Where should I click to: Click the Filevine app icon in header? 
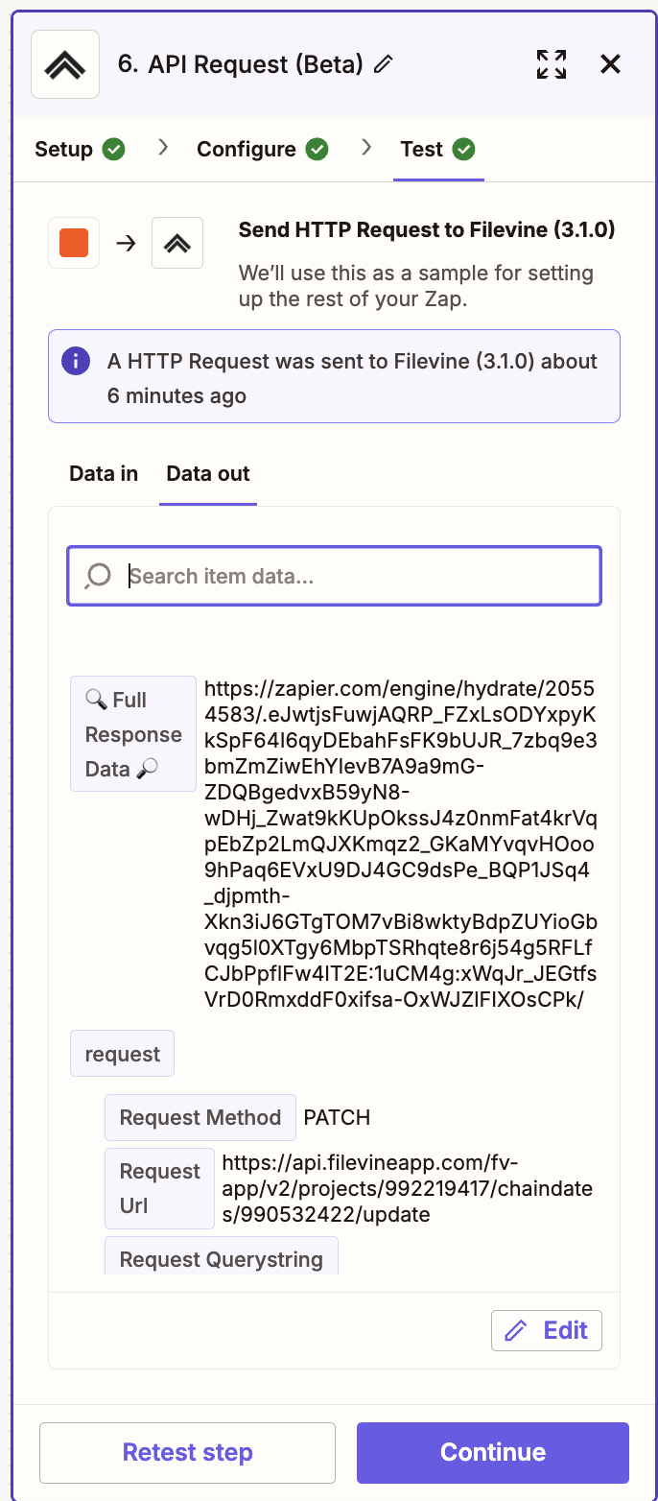[x=65, y=64]
